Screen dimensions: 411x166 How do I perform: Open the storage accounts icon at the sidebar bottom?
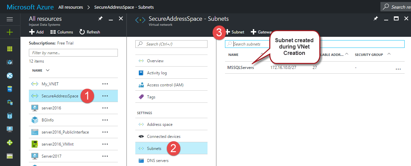(10, 156)
